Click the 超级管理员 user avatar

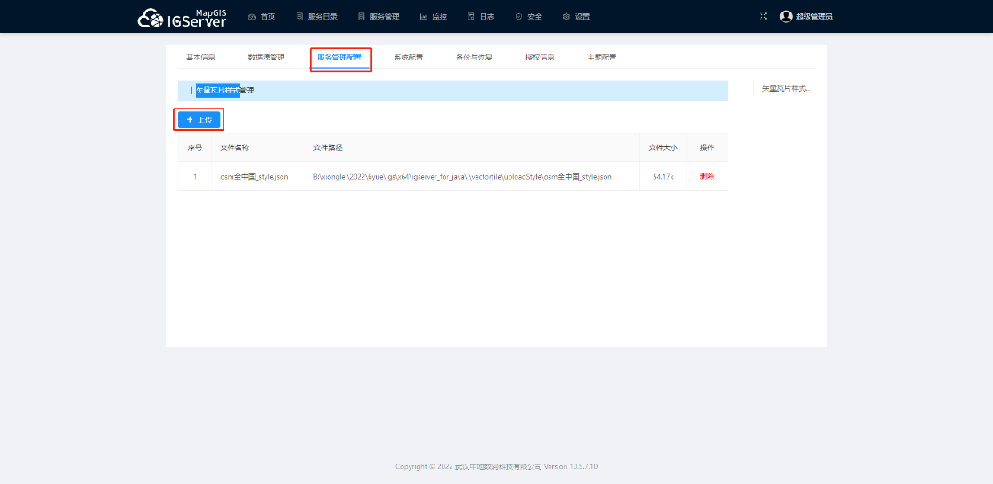785,16
